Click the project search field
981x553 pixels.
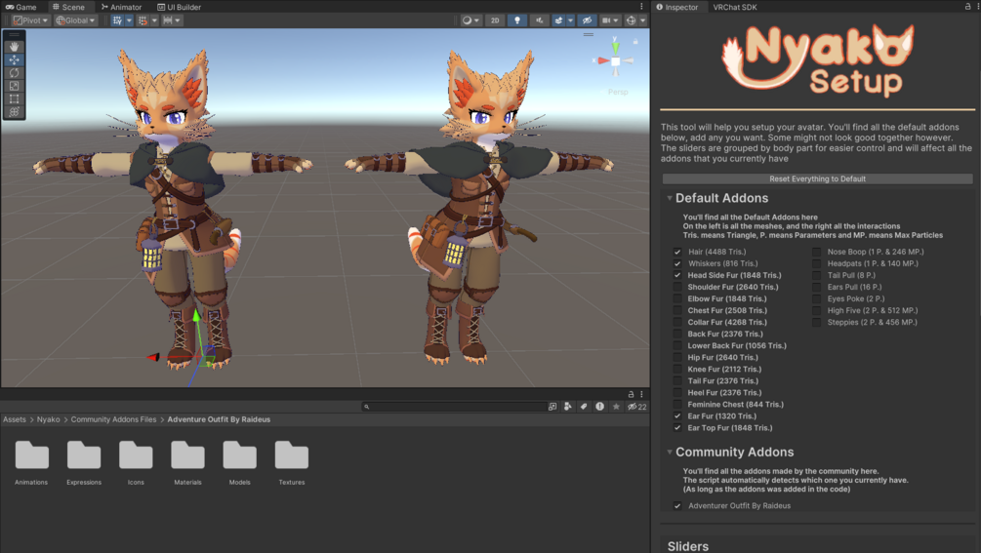[x=454, y=407]
